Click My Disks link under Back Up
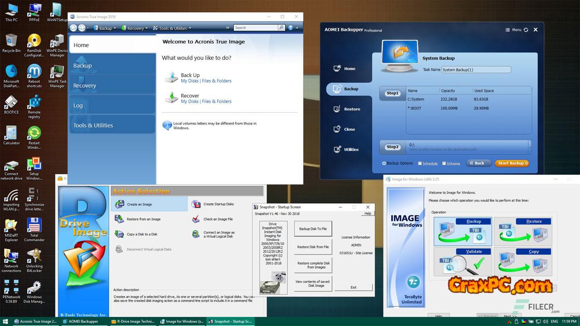 pos(190,81)
